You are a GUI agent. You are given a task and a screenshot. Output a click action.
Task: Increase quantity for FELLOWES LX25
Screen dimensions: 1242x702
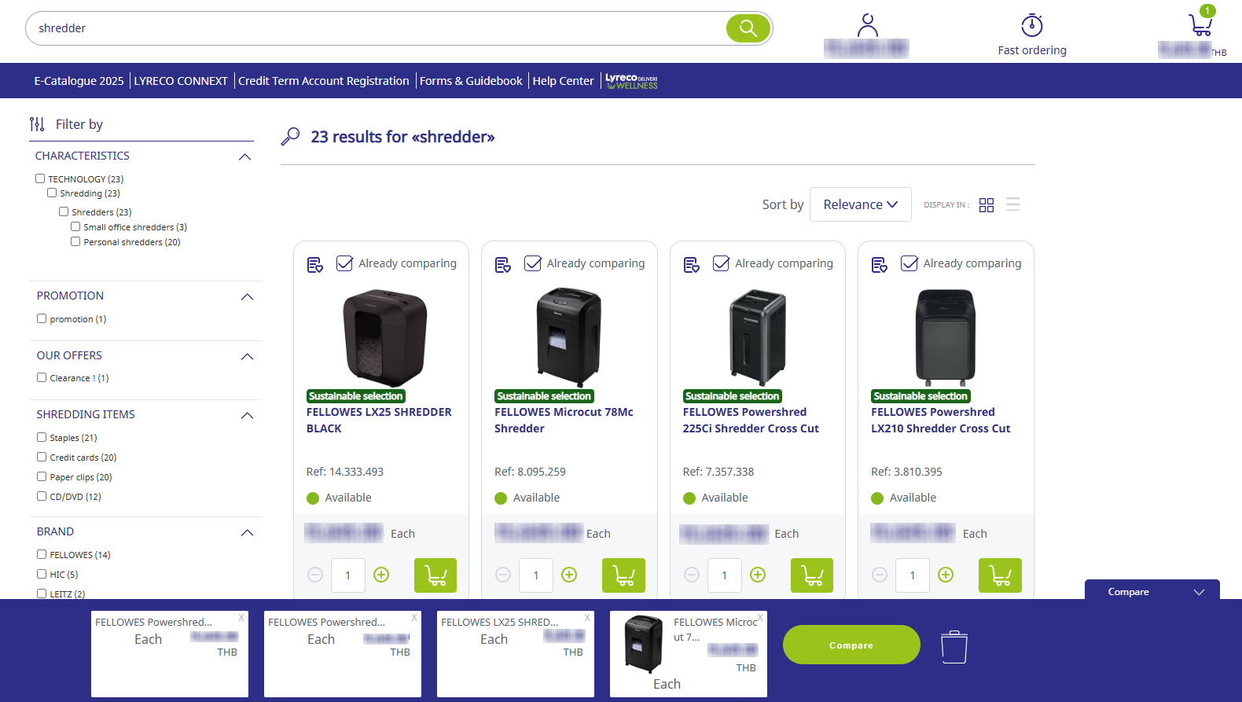click(x=381, y=575)
